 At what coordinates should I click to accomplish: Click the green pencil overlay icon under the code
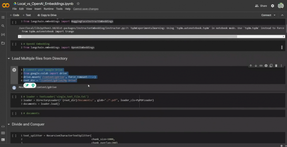[27, 85]
